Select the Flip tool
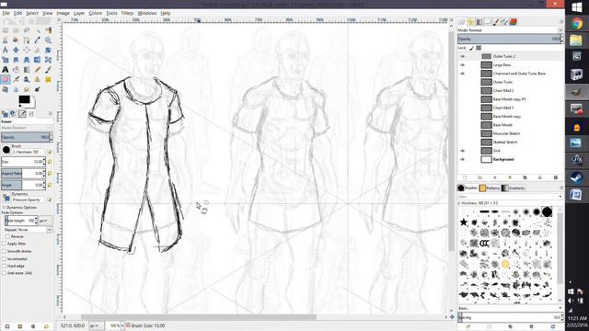This screenshot has height=331, width=589. click(38, 60)
